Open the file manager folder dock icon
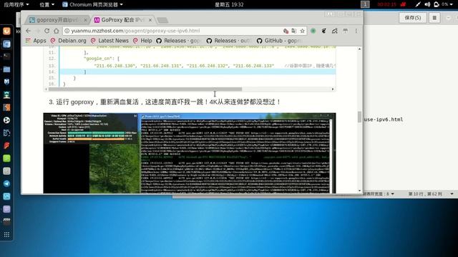This screenshot has height=257, width=458. point(6,69)
